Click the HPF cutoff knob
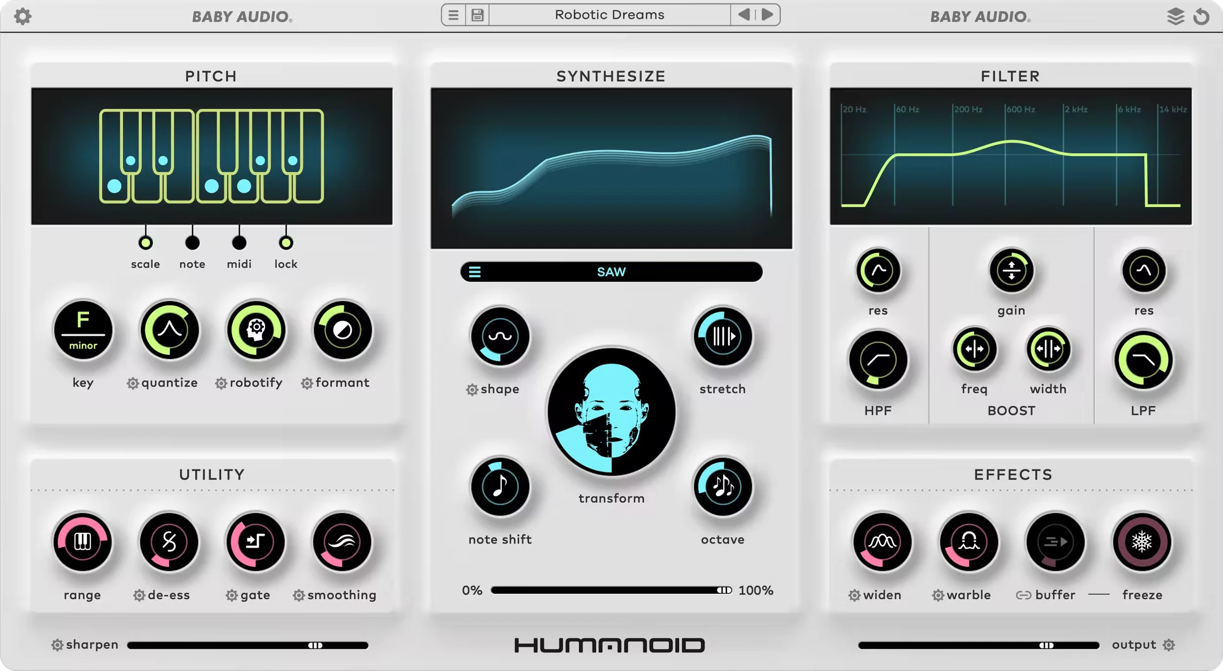The width and height of the screenshot is (1223, 671). 878,360
